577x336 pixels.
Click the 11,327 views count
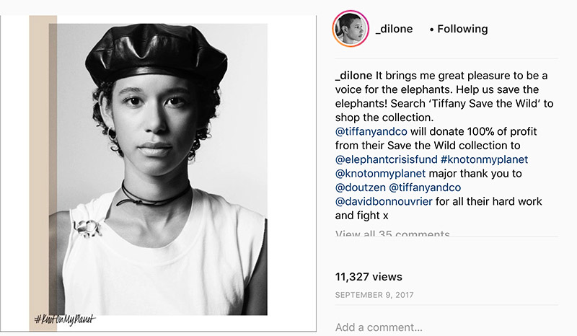pyautogui.click(x=369, y=277)
